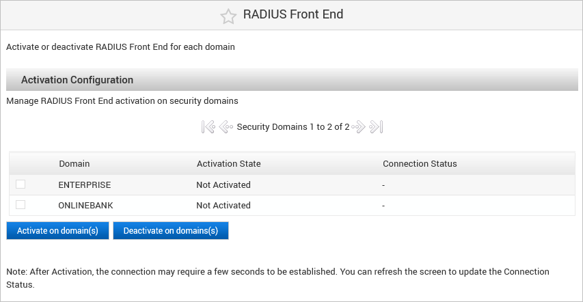Tick the ONLINEBANK domain checkbox
This screenshot has width=583, height=302.
[x=21, y=205]
